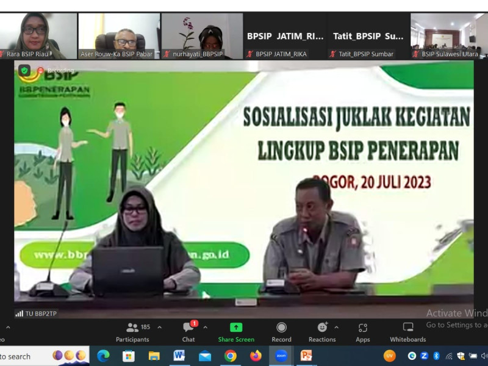
Task: Select the BPSIP JATIM_RIKA participant tile
Action: 285,36
